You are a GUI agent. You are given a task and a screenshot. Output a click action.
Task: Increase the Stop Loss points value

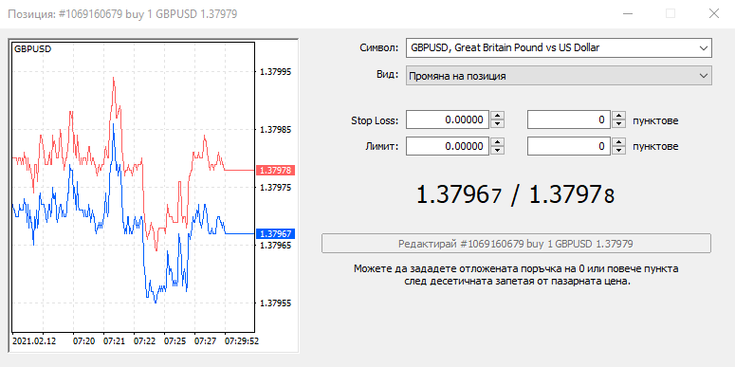[x=618, y=116]
